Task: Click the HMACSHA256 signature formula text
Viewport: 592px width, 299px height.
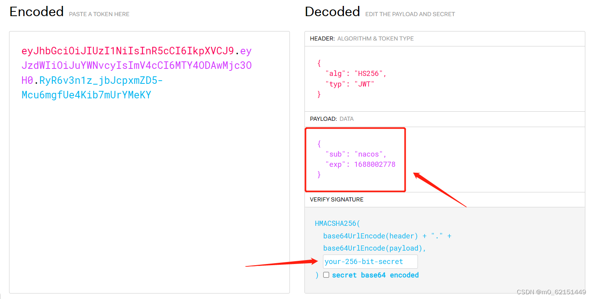Action: pos(337,223)
